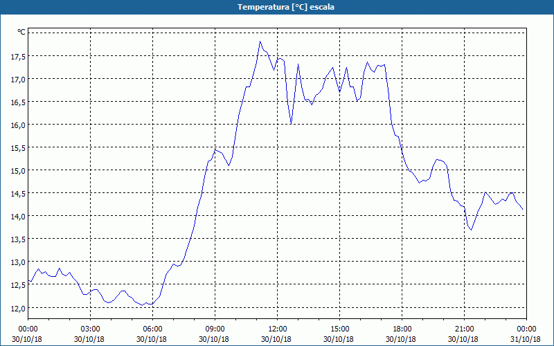Click the 13,5 y-axis value
The image size is (554, 346).
pos(18,239)
